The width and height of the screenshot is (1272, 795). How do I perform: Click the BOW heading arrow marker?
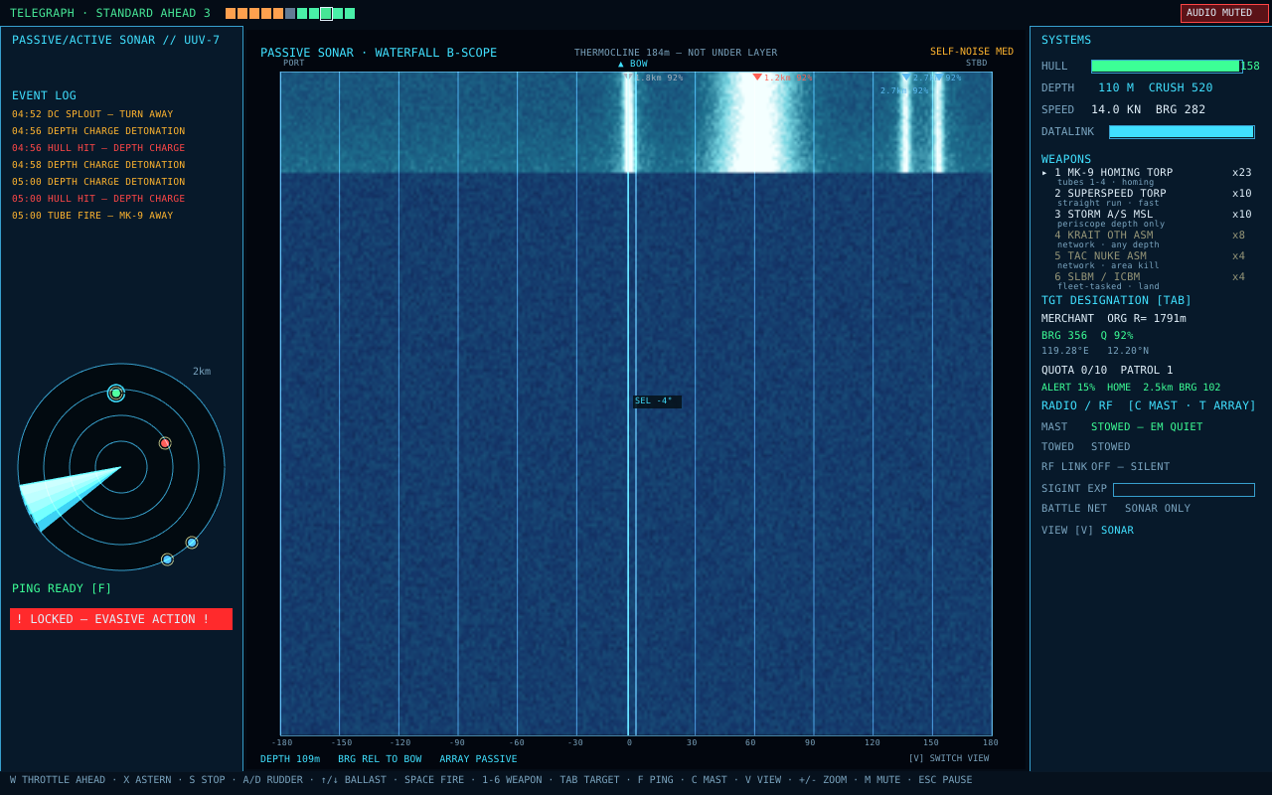point(633,64)
